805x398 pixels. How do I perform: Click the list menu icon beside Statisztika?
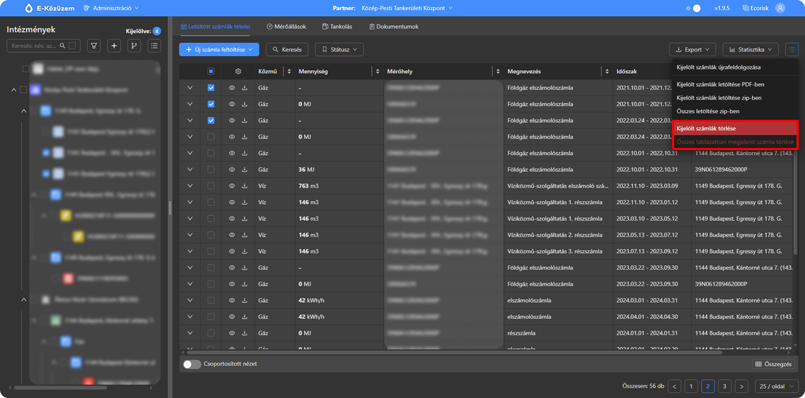click(x=792, y=49)
